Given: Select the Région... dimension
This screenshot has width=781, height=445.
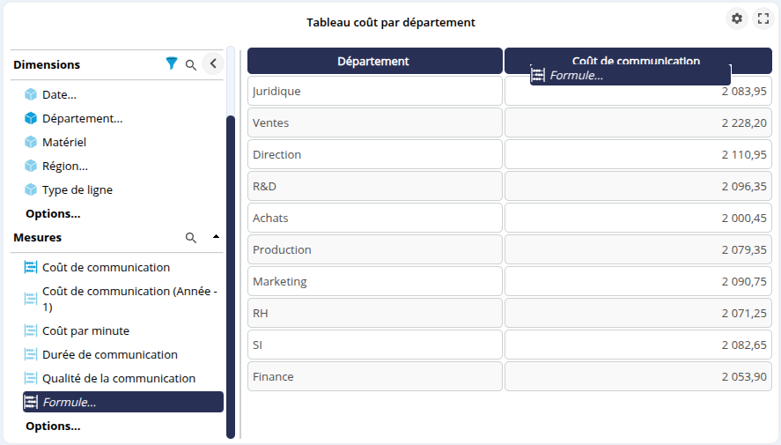Looking at the screenshot, I should [64, 166].
